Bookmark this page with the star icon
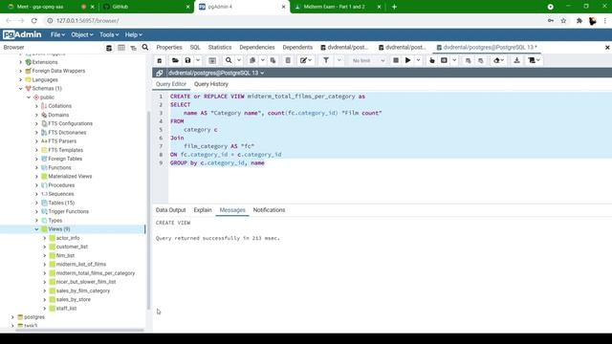Image resolution: width=612 pixels, height=344 pixels. coord(563,21)
